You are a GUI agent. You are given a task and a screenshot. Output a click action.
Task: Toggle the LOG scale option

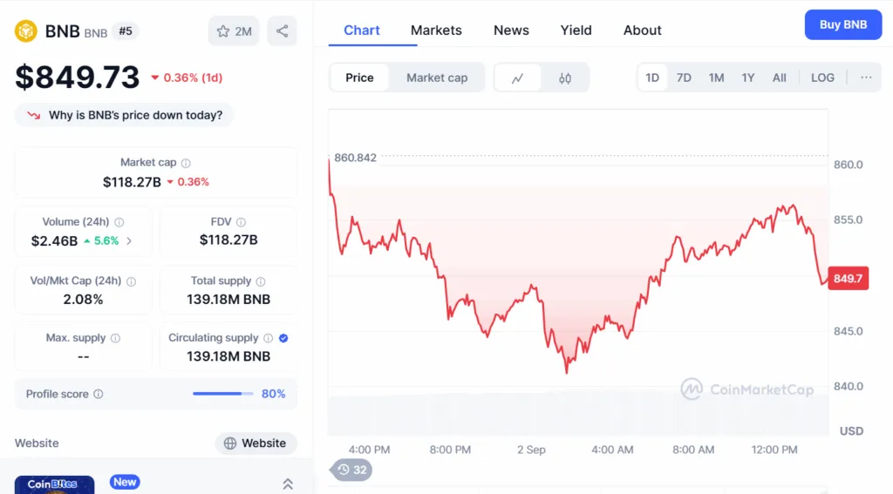pyautogui.click(x=822, y=78)
